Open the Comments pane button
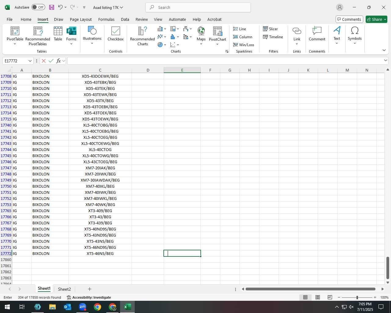This screenshot has width=391, height=313. pos(349,19)
